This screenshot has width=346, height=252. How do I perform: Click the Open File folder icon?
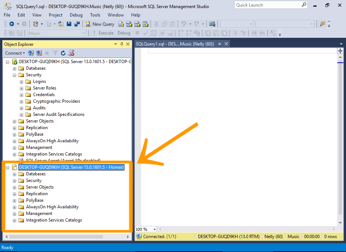click(x=61, y=24)
